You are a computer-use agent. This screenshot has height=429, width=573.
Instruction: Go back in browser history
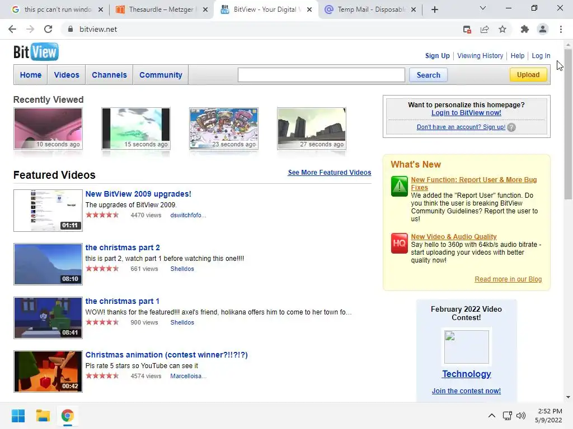[x=12, y=29]
